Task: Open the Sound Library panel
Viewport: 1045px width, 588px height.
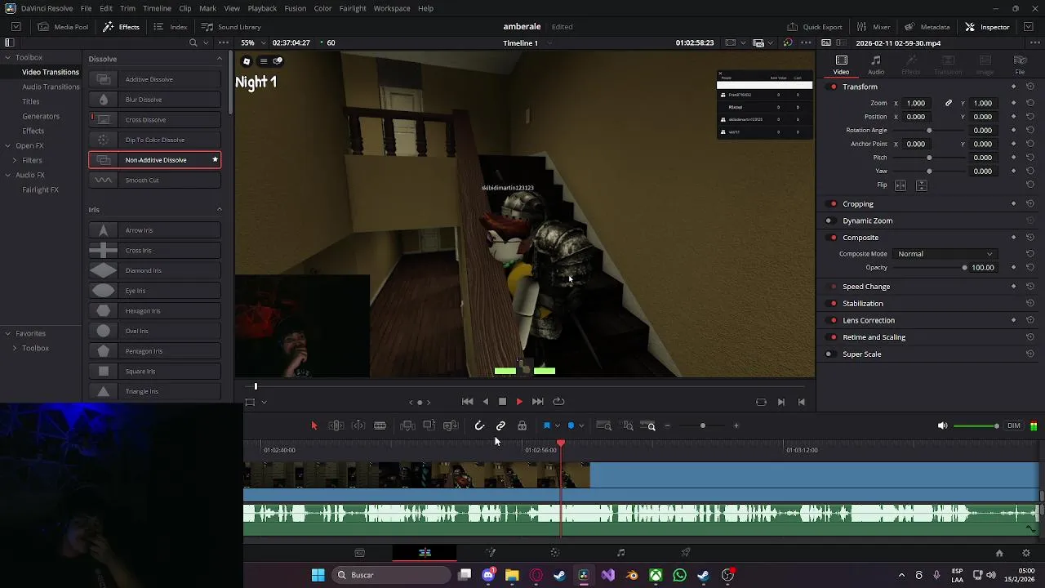Action: click(231, 27)
